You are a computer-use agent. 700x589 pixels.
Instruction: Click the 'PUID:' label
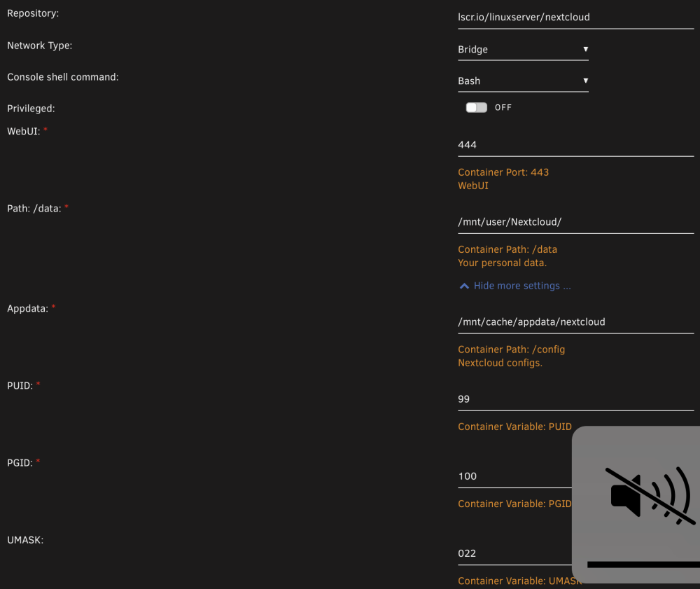[20, 386]
